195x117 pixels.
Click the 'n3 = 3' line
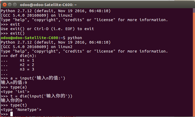(27, 69)
